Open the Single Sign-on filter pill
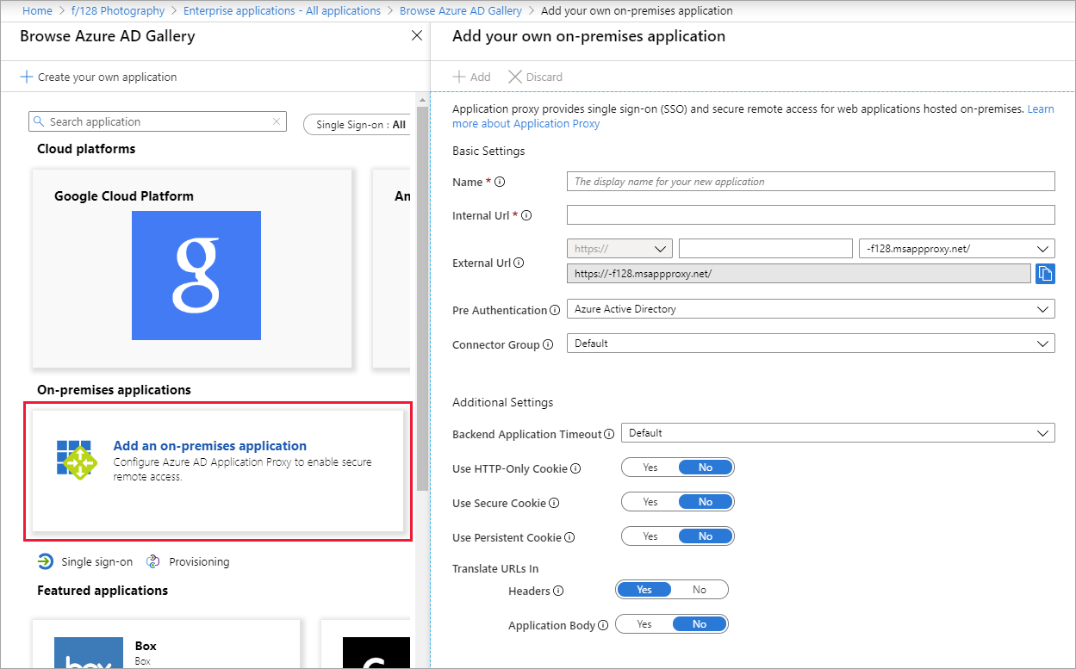1076x669 pixels. click(x=358, y=125)
